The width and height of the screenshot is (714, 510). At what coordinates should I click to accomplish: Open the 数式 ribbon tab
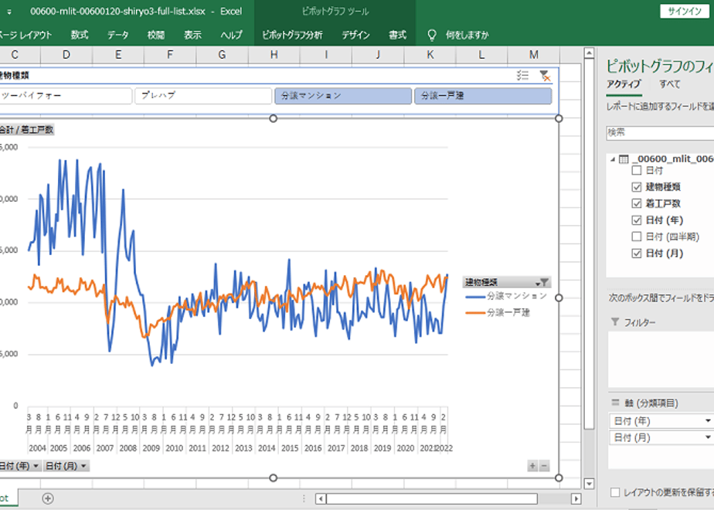(80, 35)
